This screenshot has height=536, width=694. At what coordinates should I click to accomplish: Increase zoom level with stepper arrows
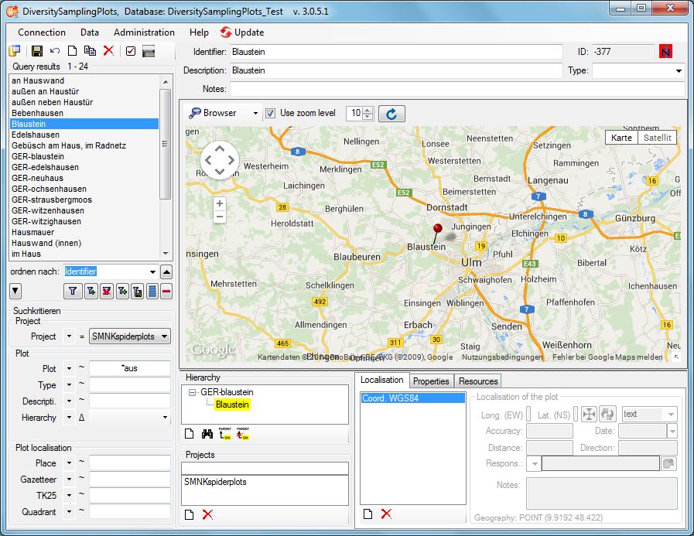[x=368, y=110]
